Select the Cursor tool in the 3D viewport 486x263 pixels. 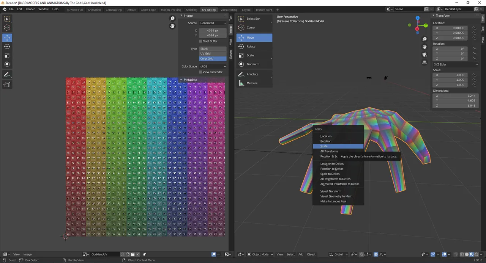254,28
